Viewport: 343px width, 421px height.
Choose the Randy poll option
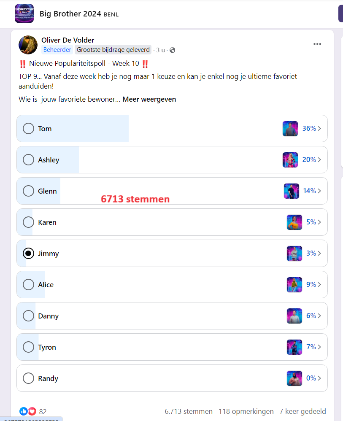point(172,378)
